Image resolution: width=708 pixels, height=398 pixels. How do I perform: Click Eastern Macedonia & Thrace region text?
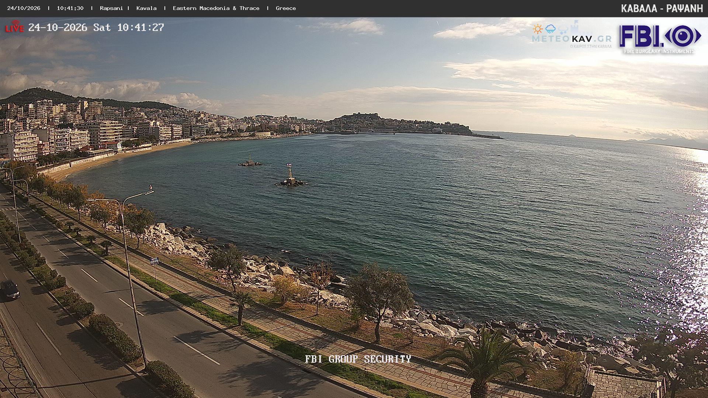click(216, 8)
